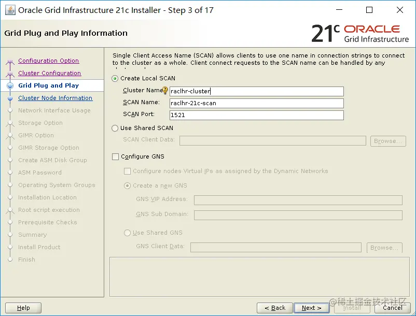Click the SCAN Client Data field
This screenshot has height=316, width=416.
[x=273, y=141]
